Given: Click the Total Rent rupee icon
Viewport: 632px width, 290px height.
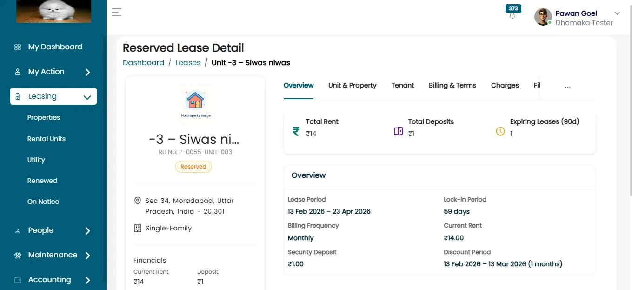Looking at the screenshot, I should point(296,131).
